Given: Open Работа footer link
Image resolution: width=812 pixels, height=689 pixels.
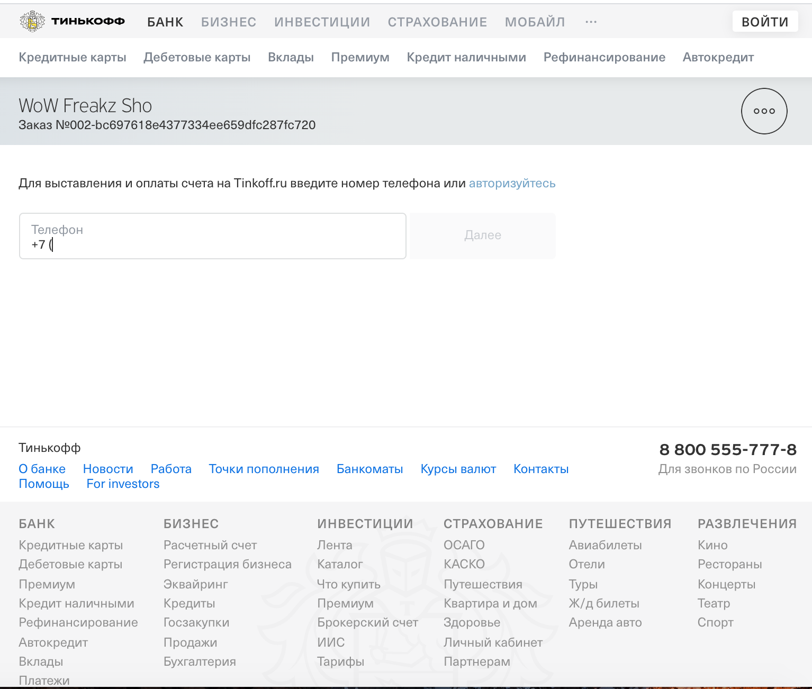Looking at the screenshot, I should coord(171,469).
